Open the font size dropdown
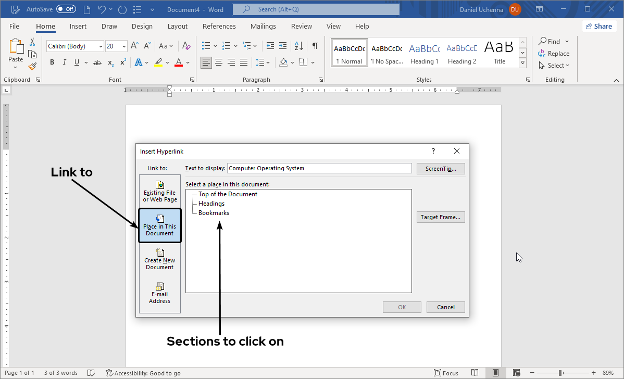624x379 pixels. point(123,46)
